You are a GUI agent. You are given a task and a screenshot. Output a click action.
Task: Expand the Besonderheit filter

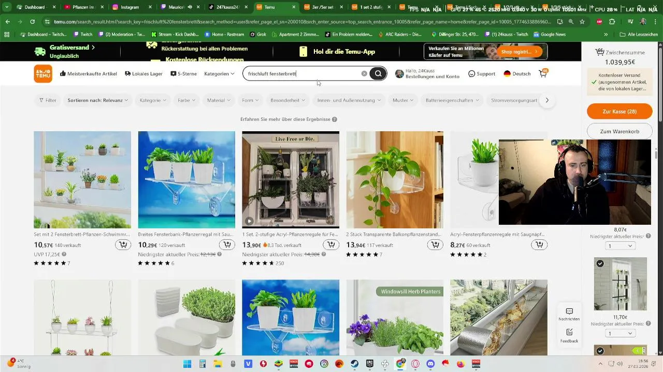coord(287,100)
